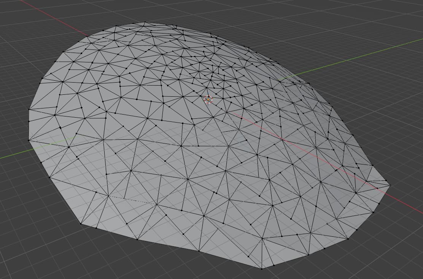Click the red-white 3D cursor on the mesh
This screenshot has width=423, height=279.
click(208, 100)
